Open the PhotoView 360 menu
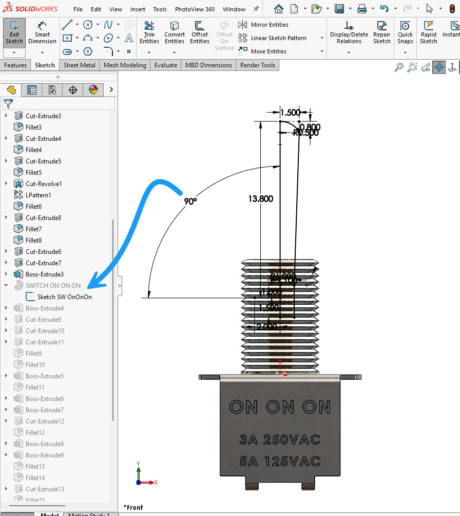The height and width of the screenshot is (516, 460). click(195, 9)
